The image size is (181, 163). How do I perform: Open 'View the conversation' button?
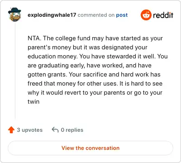pos(90,148)
